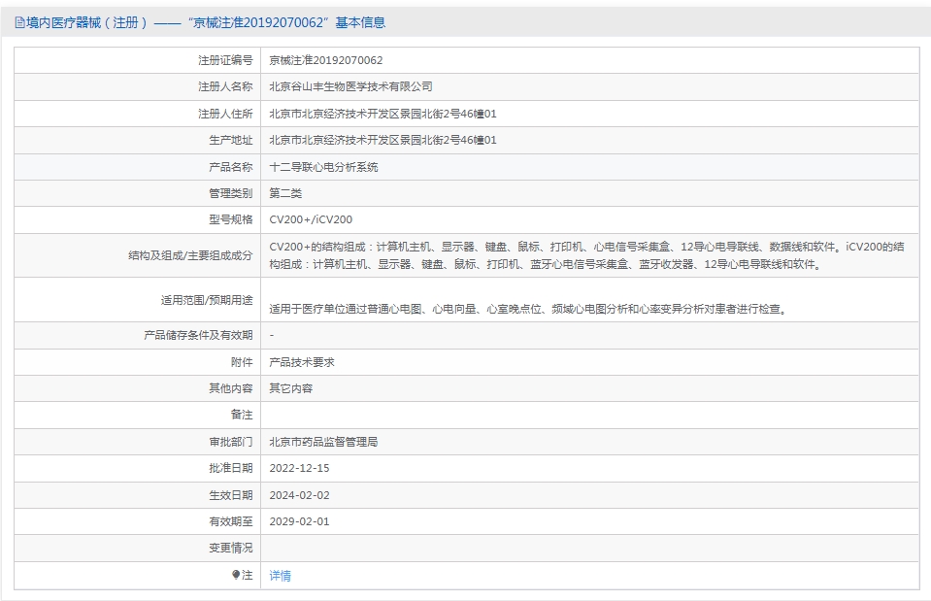Click the 型号规格 label

(x=231, y=219)
